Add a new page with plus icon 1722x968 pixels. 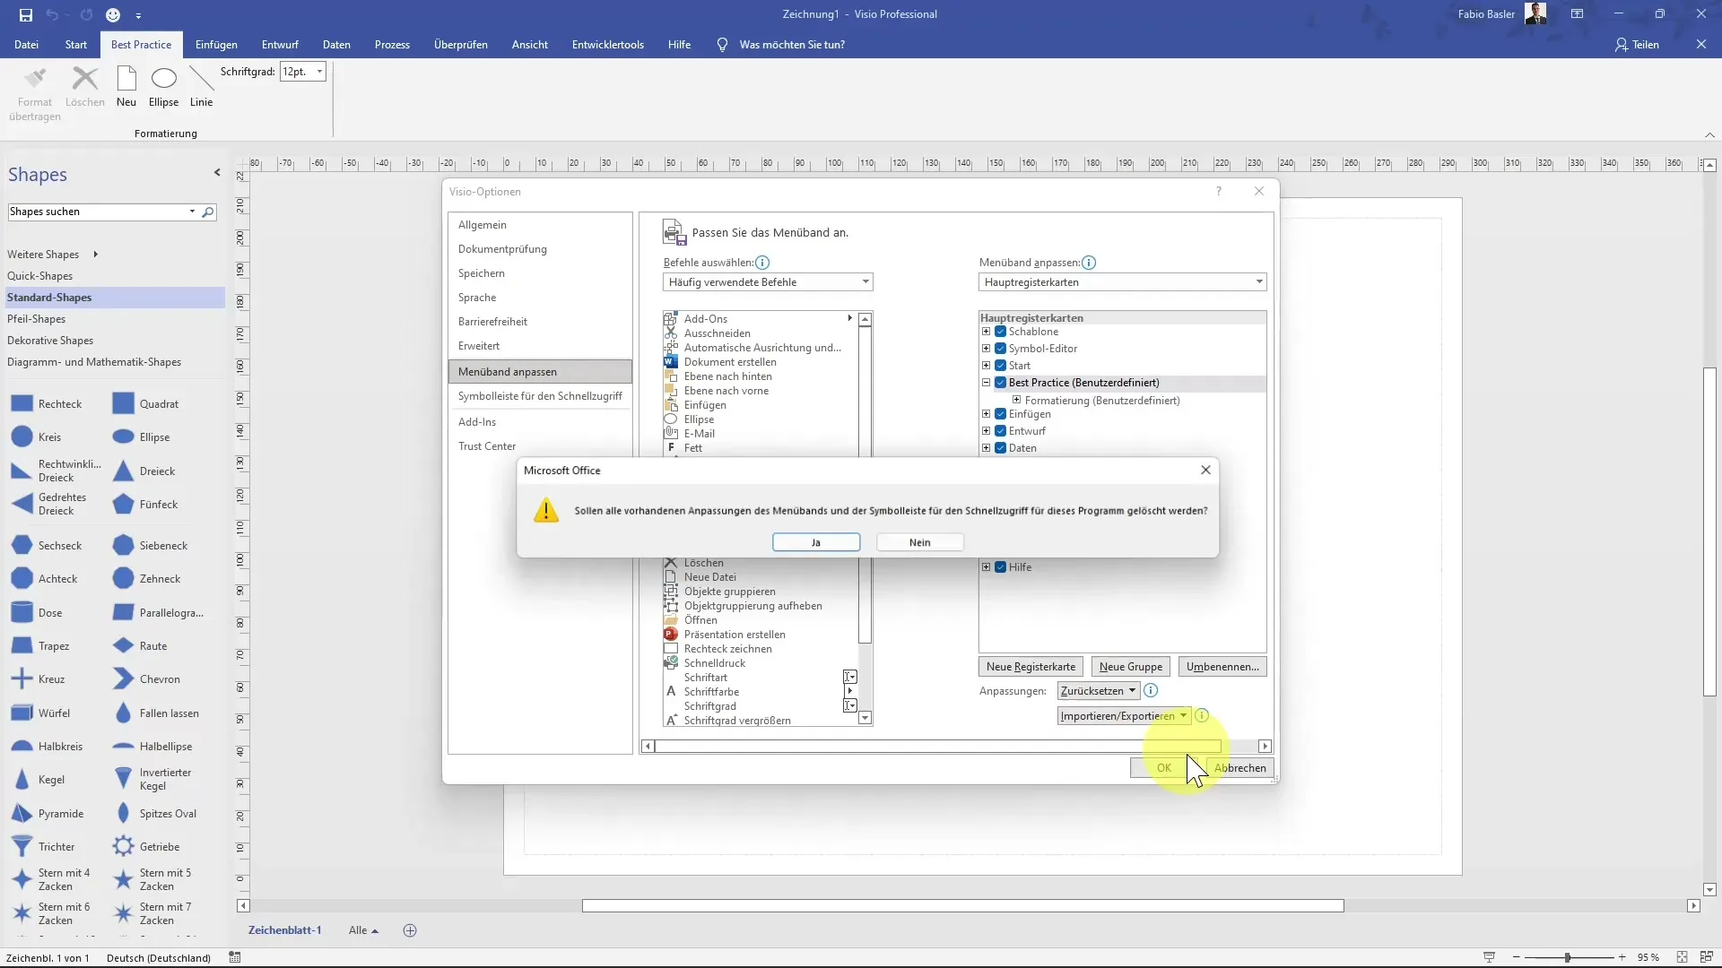[x=410, y=930]
